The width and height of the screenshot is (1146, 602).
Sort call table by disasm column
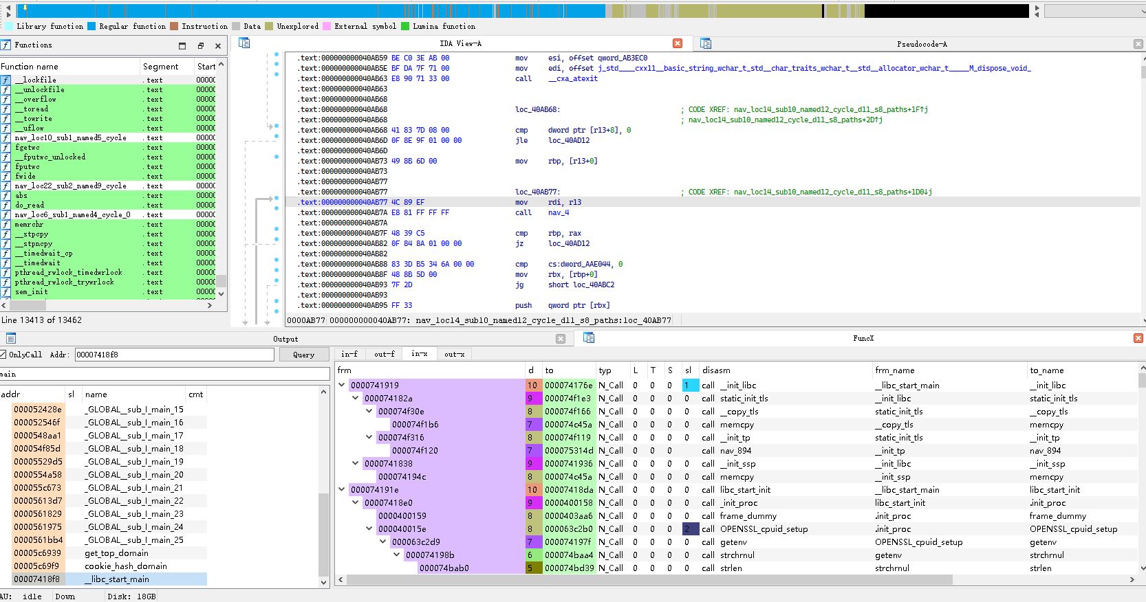[785, 370]
